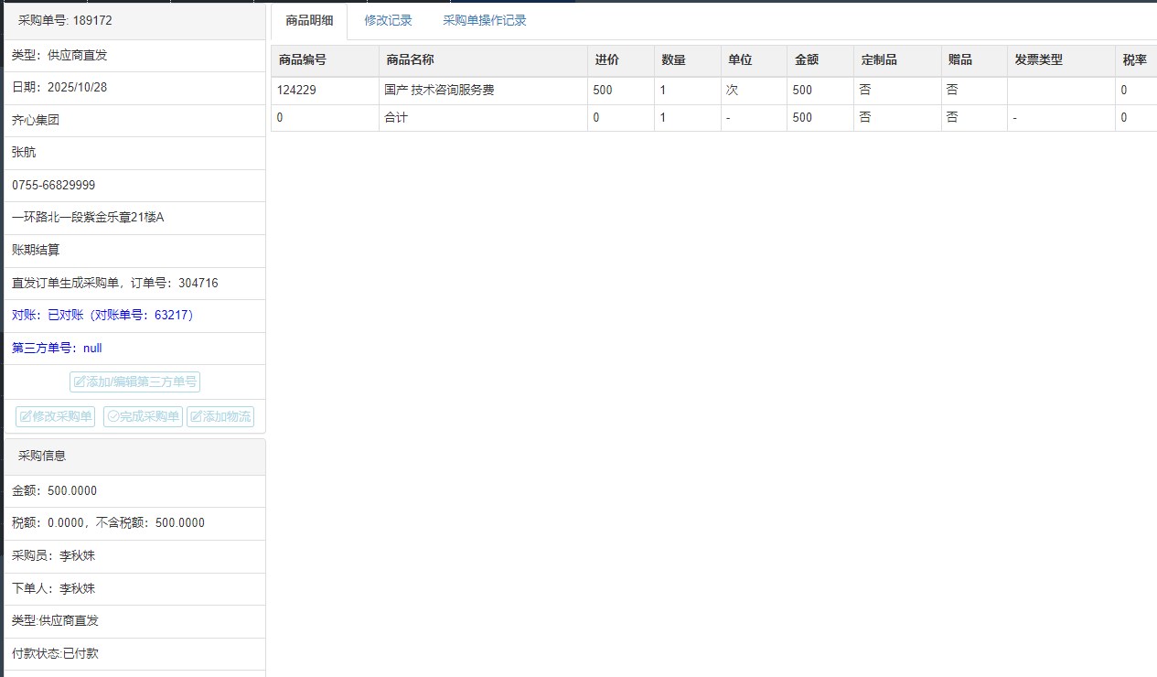Switch to the 商品明细 tab
This screenshot has height=677, width=1157.
pyautogui.click(x=309, y=20)
